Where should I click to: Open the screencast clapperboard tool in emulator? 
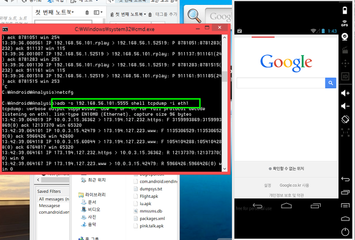click(345, 50)
